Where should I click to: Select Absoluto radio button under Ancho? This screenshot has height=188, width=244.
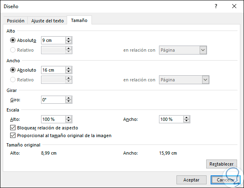coord(13,70)
